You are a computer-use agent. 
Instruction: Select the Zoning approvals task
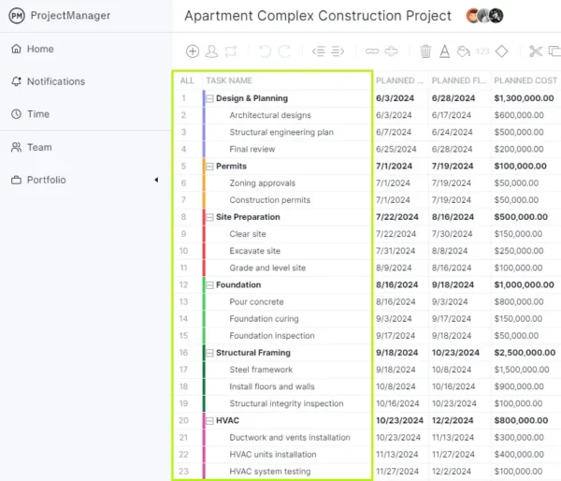coord(262,183)
